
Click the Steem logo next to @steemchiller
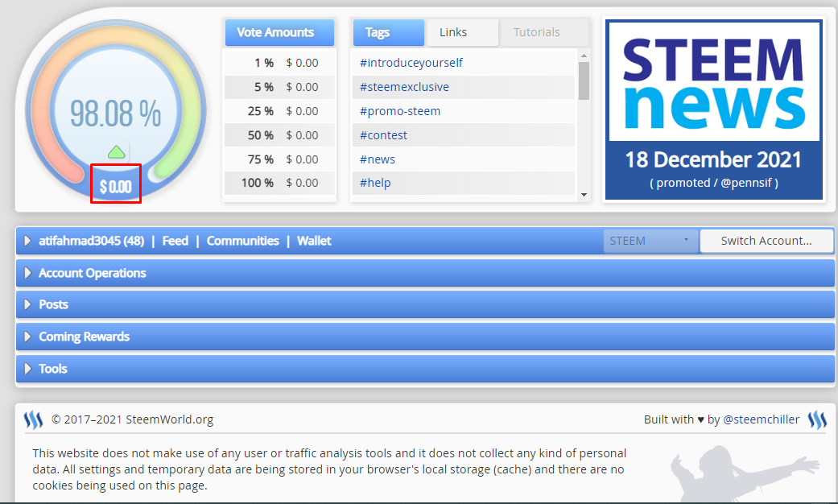(x=817, y=419)
